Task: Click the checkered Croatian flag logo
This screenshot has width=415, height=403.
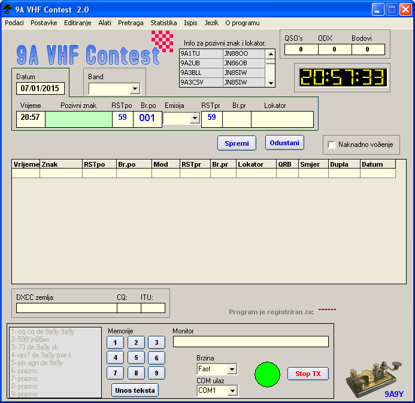Action: pos(162,41)
